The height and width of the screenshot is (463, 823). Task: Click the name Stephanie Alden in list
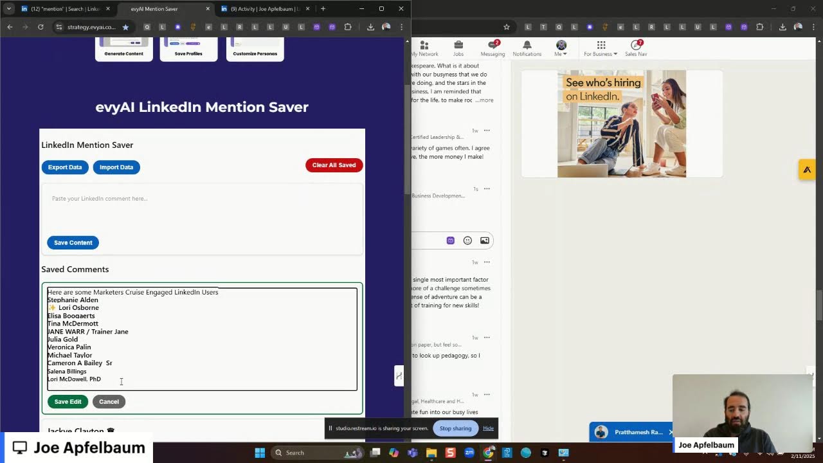pyautogui.click(x=73, y=300)
